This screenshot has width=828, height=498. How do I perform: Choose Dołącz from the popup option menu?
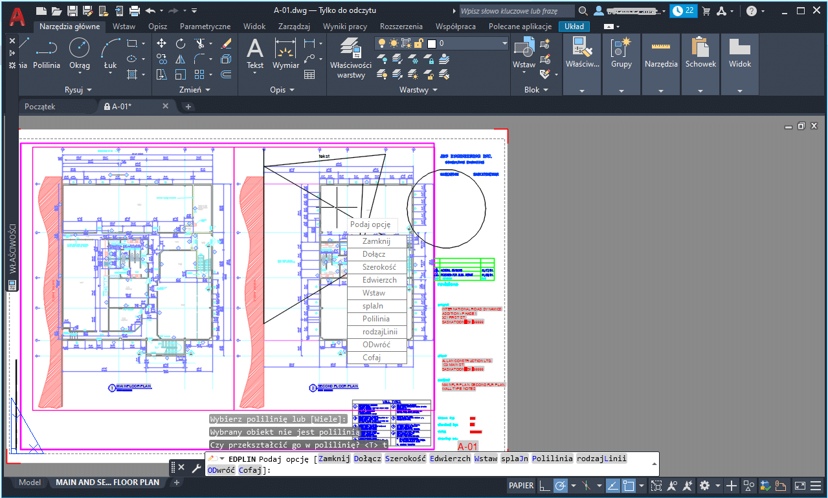pyautogui.click(x=377, y=254)
